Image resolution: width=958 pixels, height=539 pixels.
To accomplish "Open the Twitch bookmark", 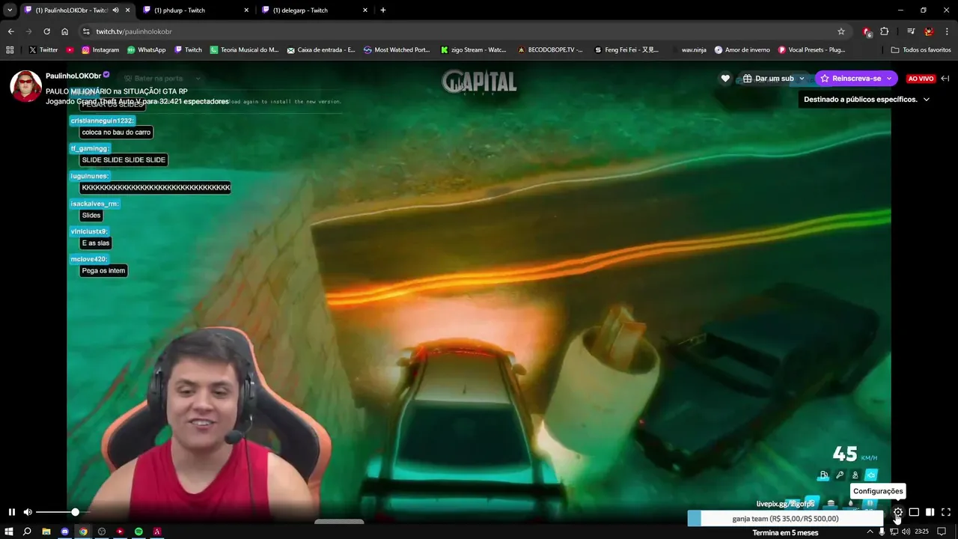I will (188, 50).
